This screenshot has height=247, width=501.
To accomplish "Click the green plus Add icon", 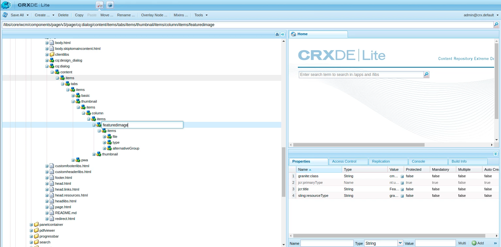I will tap(474, 243).
